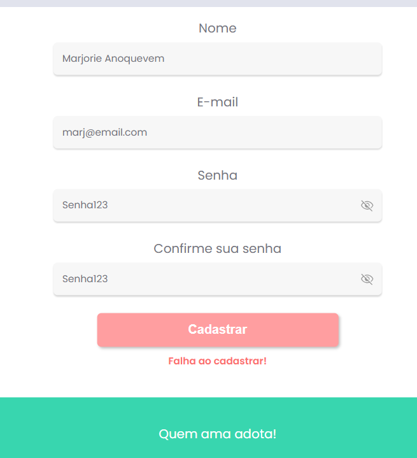Toggle eye icon in Confirme sua senha field
The image size is (417, 458).
pos(367,279)
